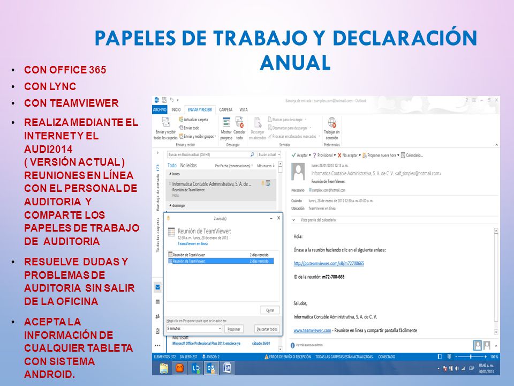Open the File Explorer taskbar icon
This screenshot has height=386, width=514.
(164, 368)
